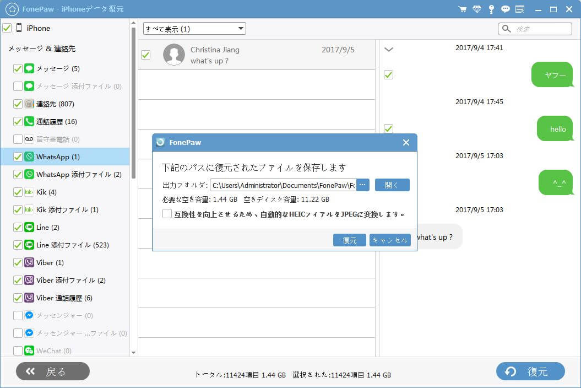Toggle the Line 添付ファイル (523) checkbox

coord(18,245)
